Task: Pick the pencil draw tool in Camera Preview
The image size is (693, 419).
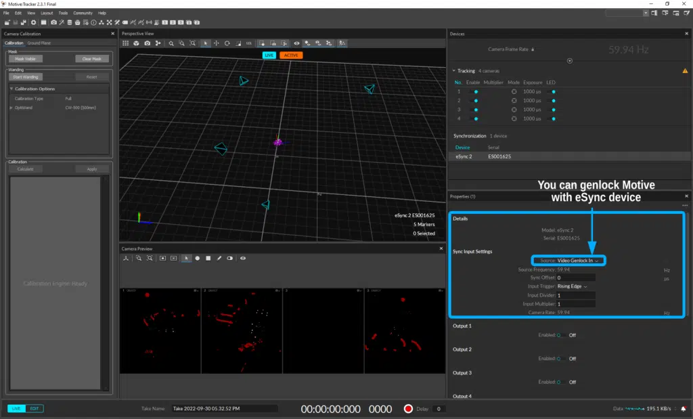Action: coord(219,258)
